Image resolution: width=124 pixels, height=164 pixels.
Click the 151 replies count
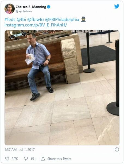pyautogui.click(x=33, y=159)
